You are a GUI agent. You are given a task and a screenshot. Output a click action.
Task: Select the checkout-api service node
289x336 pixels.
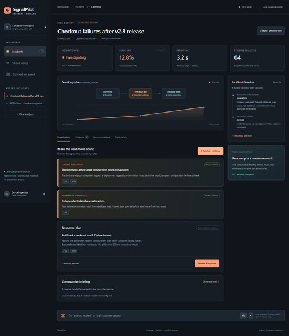141,93
